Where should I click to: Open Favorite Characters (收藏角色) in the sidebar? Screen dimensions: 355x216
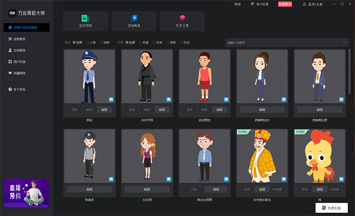(19, 73)
